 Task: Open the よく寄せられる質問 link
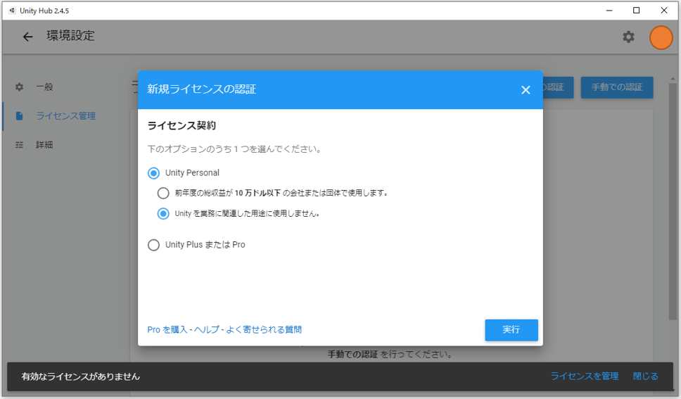coord(264,330)
